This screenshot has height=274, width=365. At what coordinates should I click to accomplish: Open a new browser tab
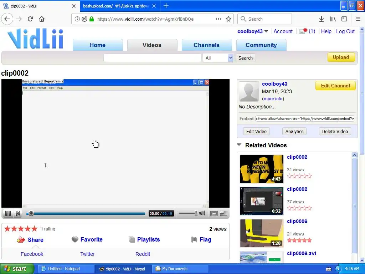(x=166, y=6)
